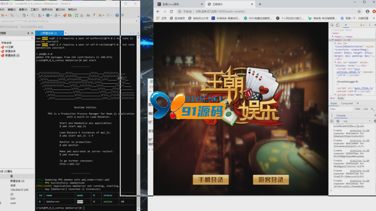Expand the Cocos2dGameContainer div node
This screenshot has height=211, width=376.
point(335,43)
